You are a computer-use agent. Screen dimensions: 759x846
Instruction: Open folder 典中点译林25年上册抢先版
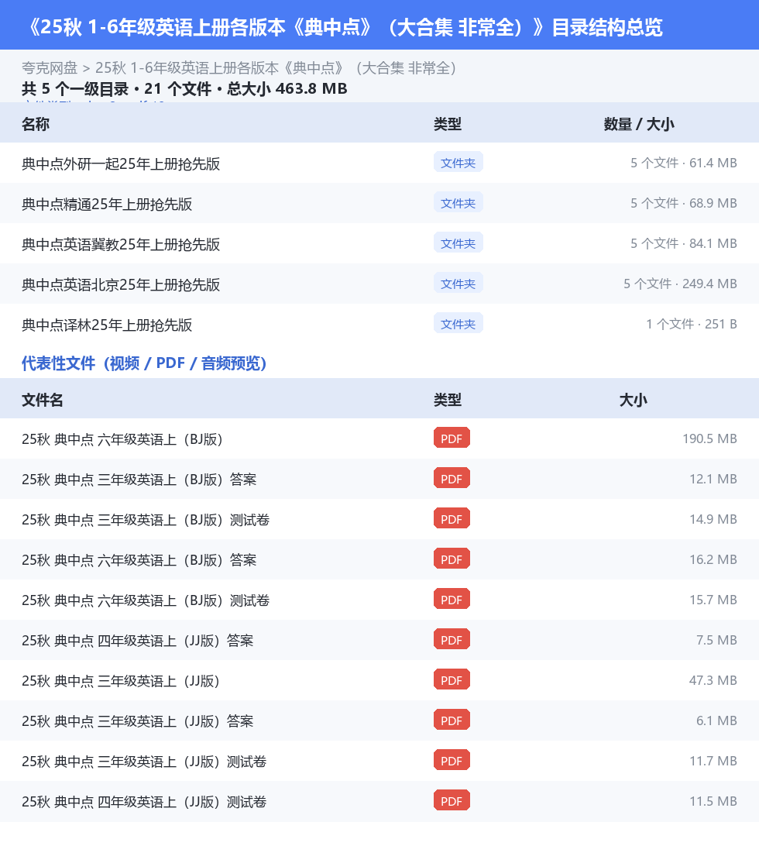pos(107,325)
